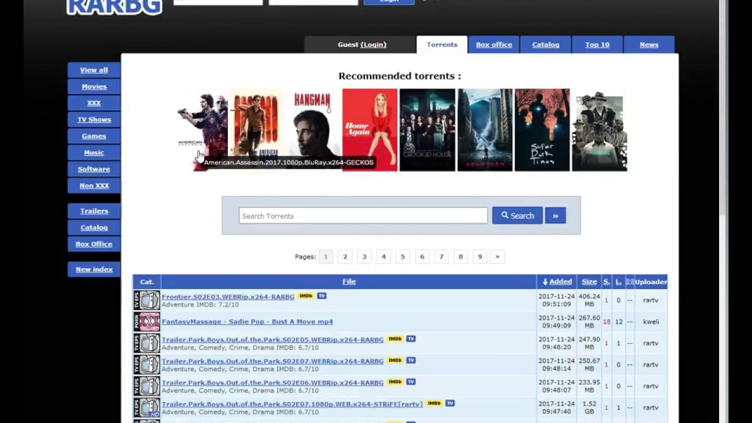Image resolution: width=752 pixels, height=423 pixels.
Task: Click the comments icon in the table header
Action: [630, 282]
